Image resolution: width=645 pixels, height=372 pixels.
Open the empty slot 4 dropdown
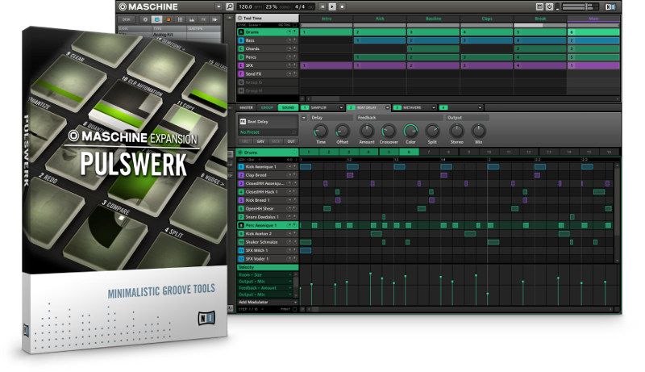pos(480,107)
